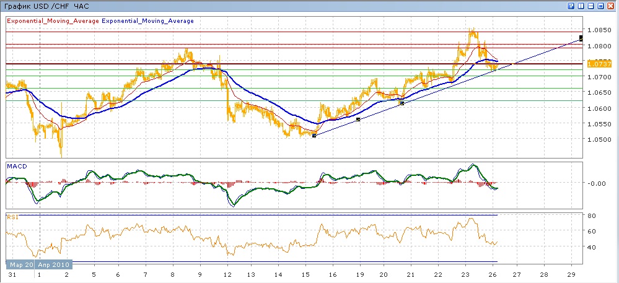Image resolution: width=619 pixels, height=283 pixels.
Task: Click the horizontal split panel icon
Action: point(590,6)
